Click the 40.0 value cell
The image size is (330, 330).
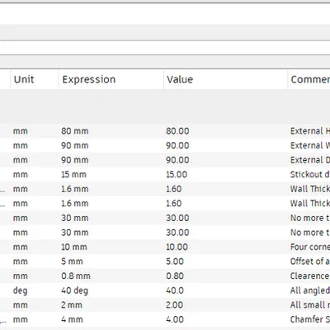(225, 290)
